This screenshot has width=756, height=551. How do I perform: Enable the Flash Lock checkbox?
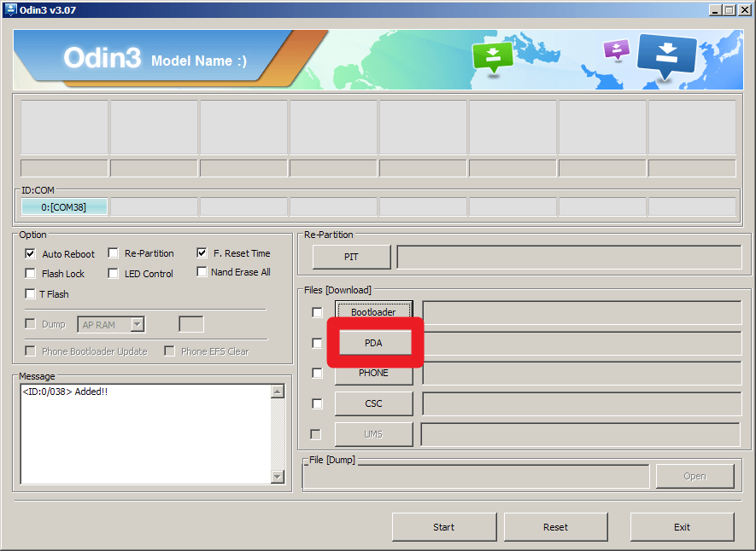coord(30,273)
